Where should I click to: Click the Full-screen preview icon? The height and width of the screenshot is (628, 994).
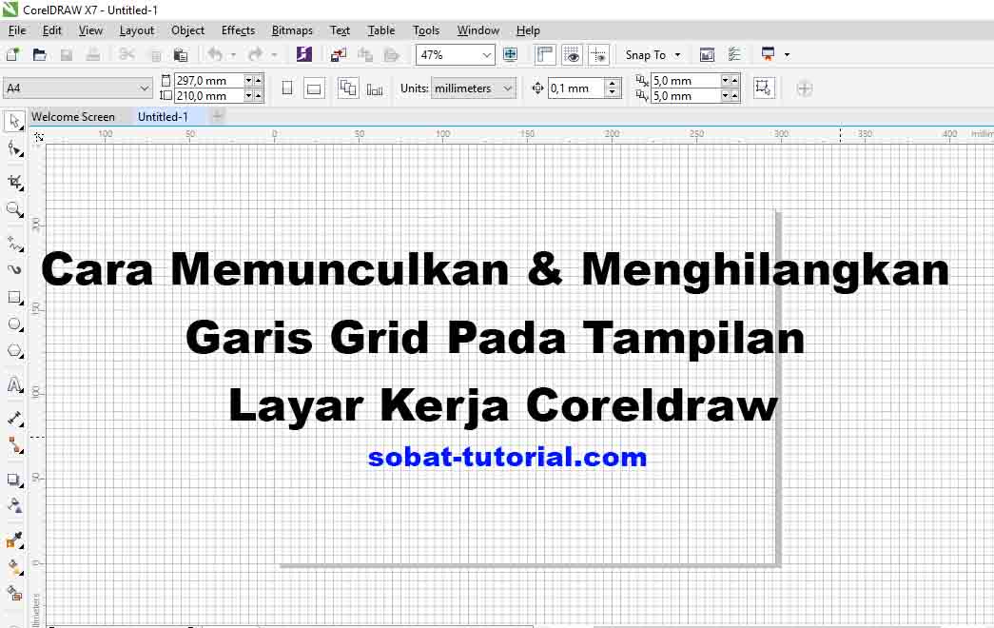[510, 54]
